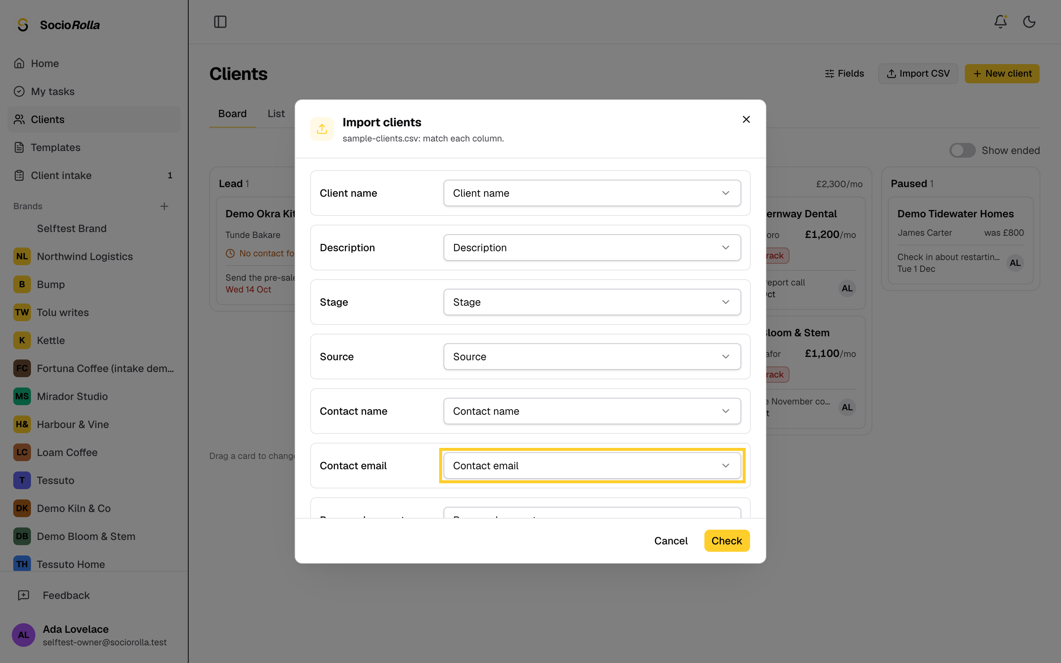Switch to dark mode moon icon

click(1029, 21)
